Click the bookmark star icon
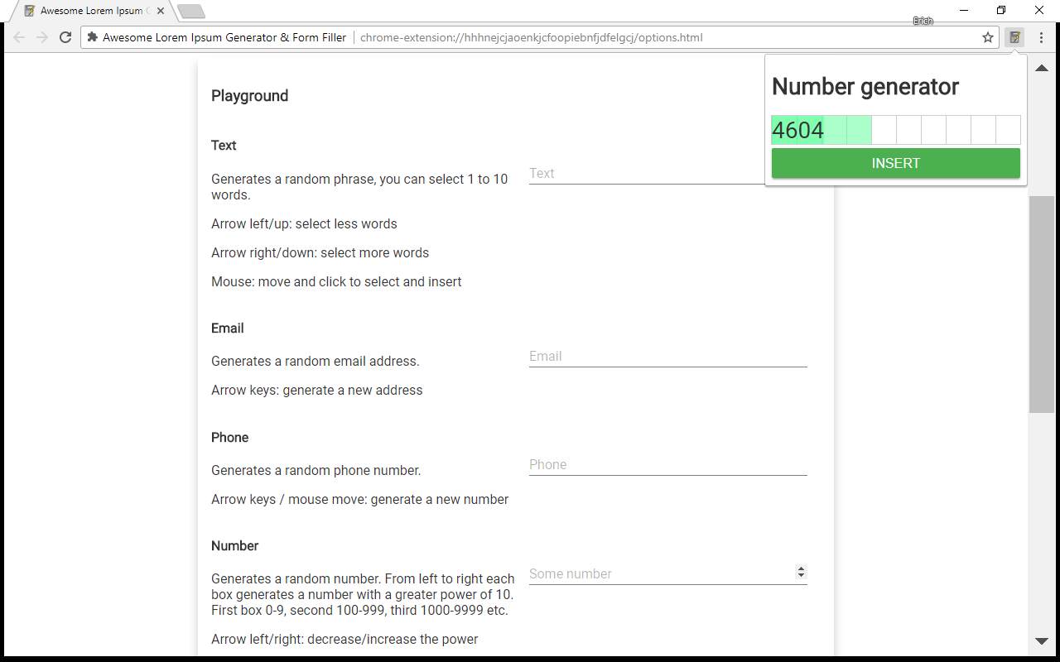The image size is (1060, 662). [987, 37]
